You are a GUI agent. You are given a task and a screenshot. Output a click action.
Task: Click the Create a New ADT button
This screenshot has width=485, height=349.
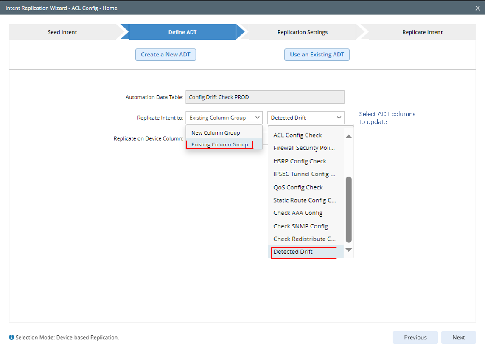tap(165, 55)
